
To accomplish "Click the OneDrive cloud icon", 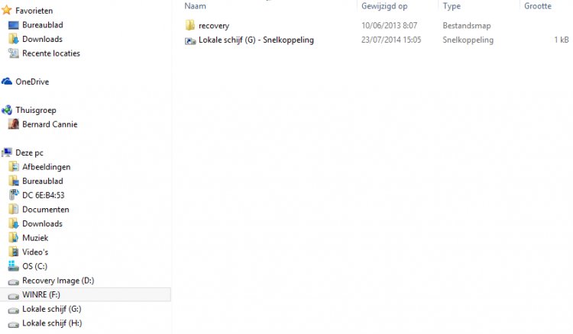I will point(7,82).
